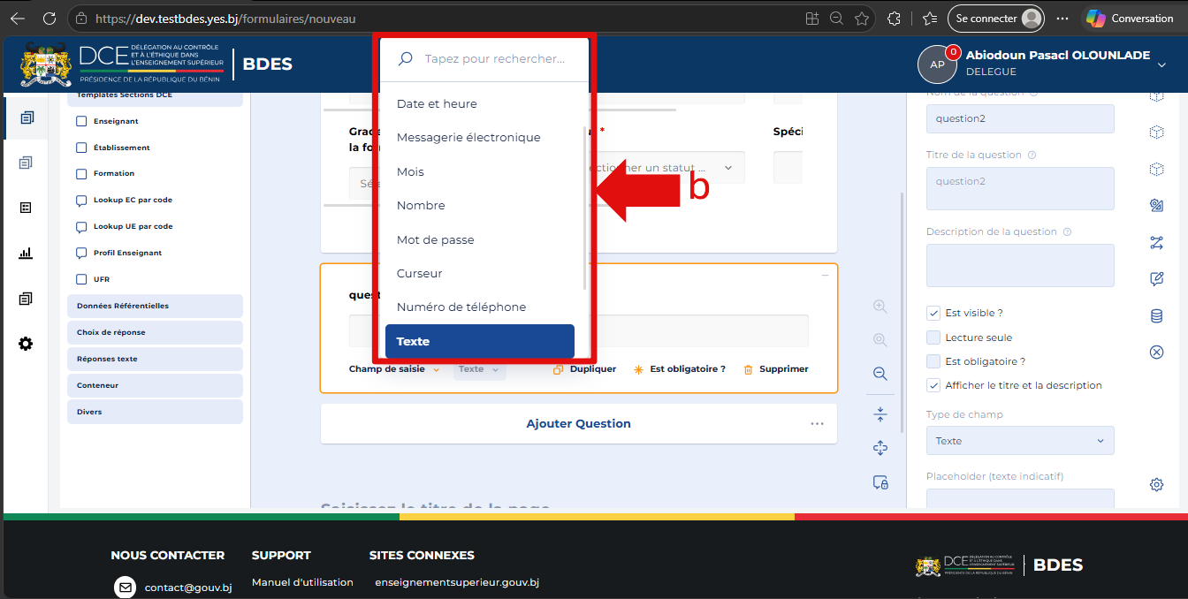Click the help icon next to Description de la question
This screenshot has height=599, width=1188.
(1067, 232)
